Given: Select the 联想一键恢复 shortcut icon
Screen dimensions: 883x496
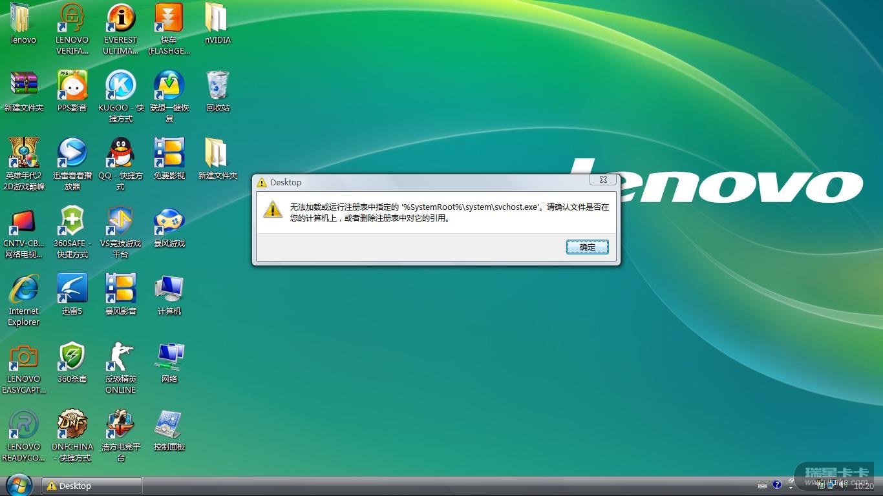Looking at the screenshot, I should (x=169, y=84).
